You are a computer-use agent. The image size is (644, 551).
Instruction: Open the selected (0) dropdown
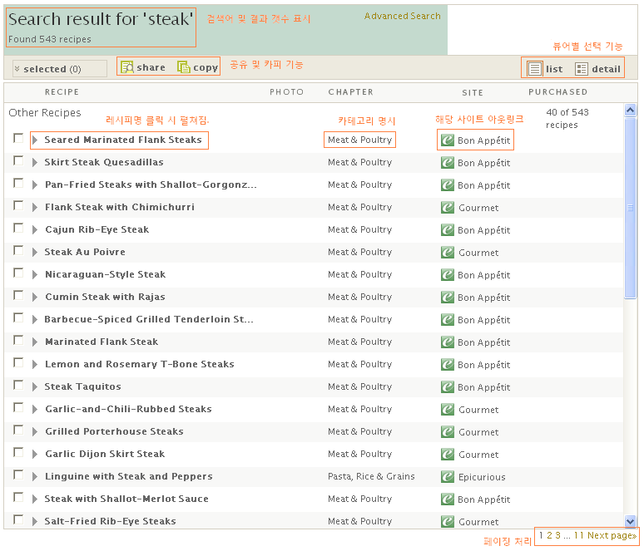(60, 69)
